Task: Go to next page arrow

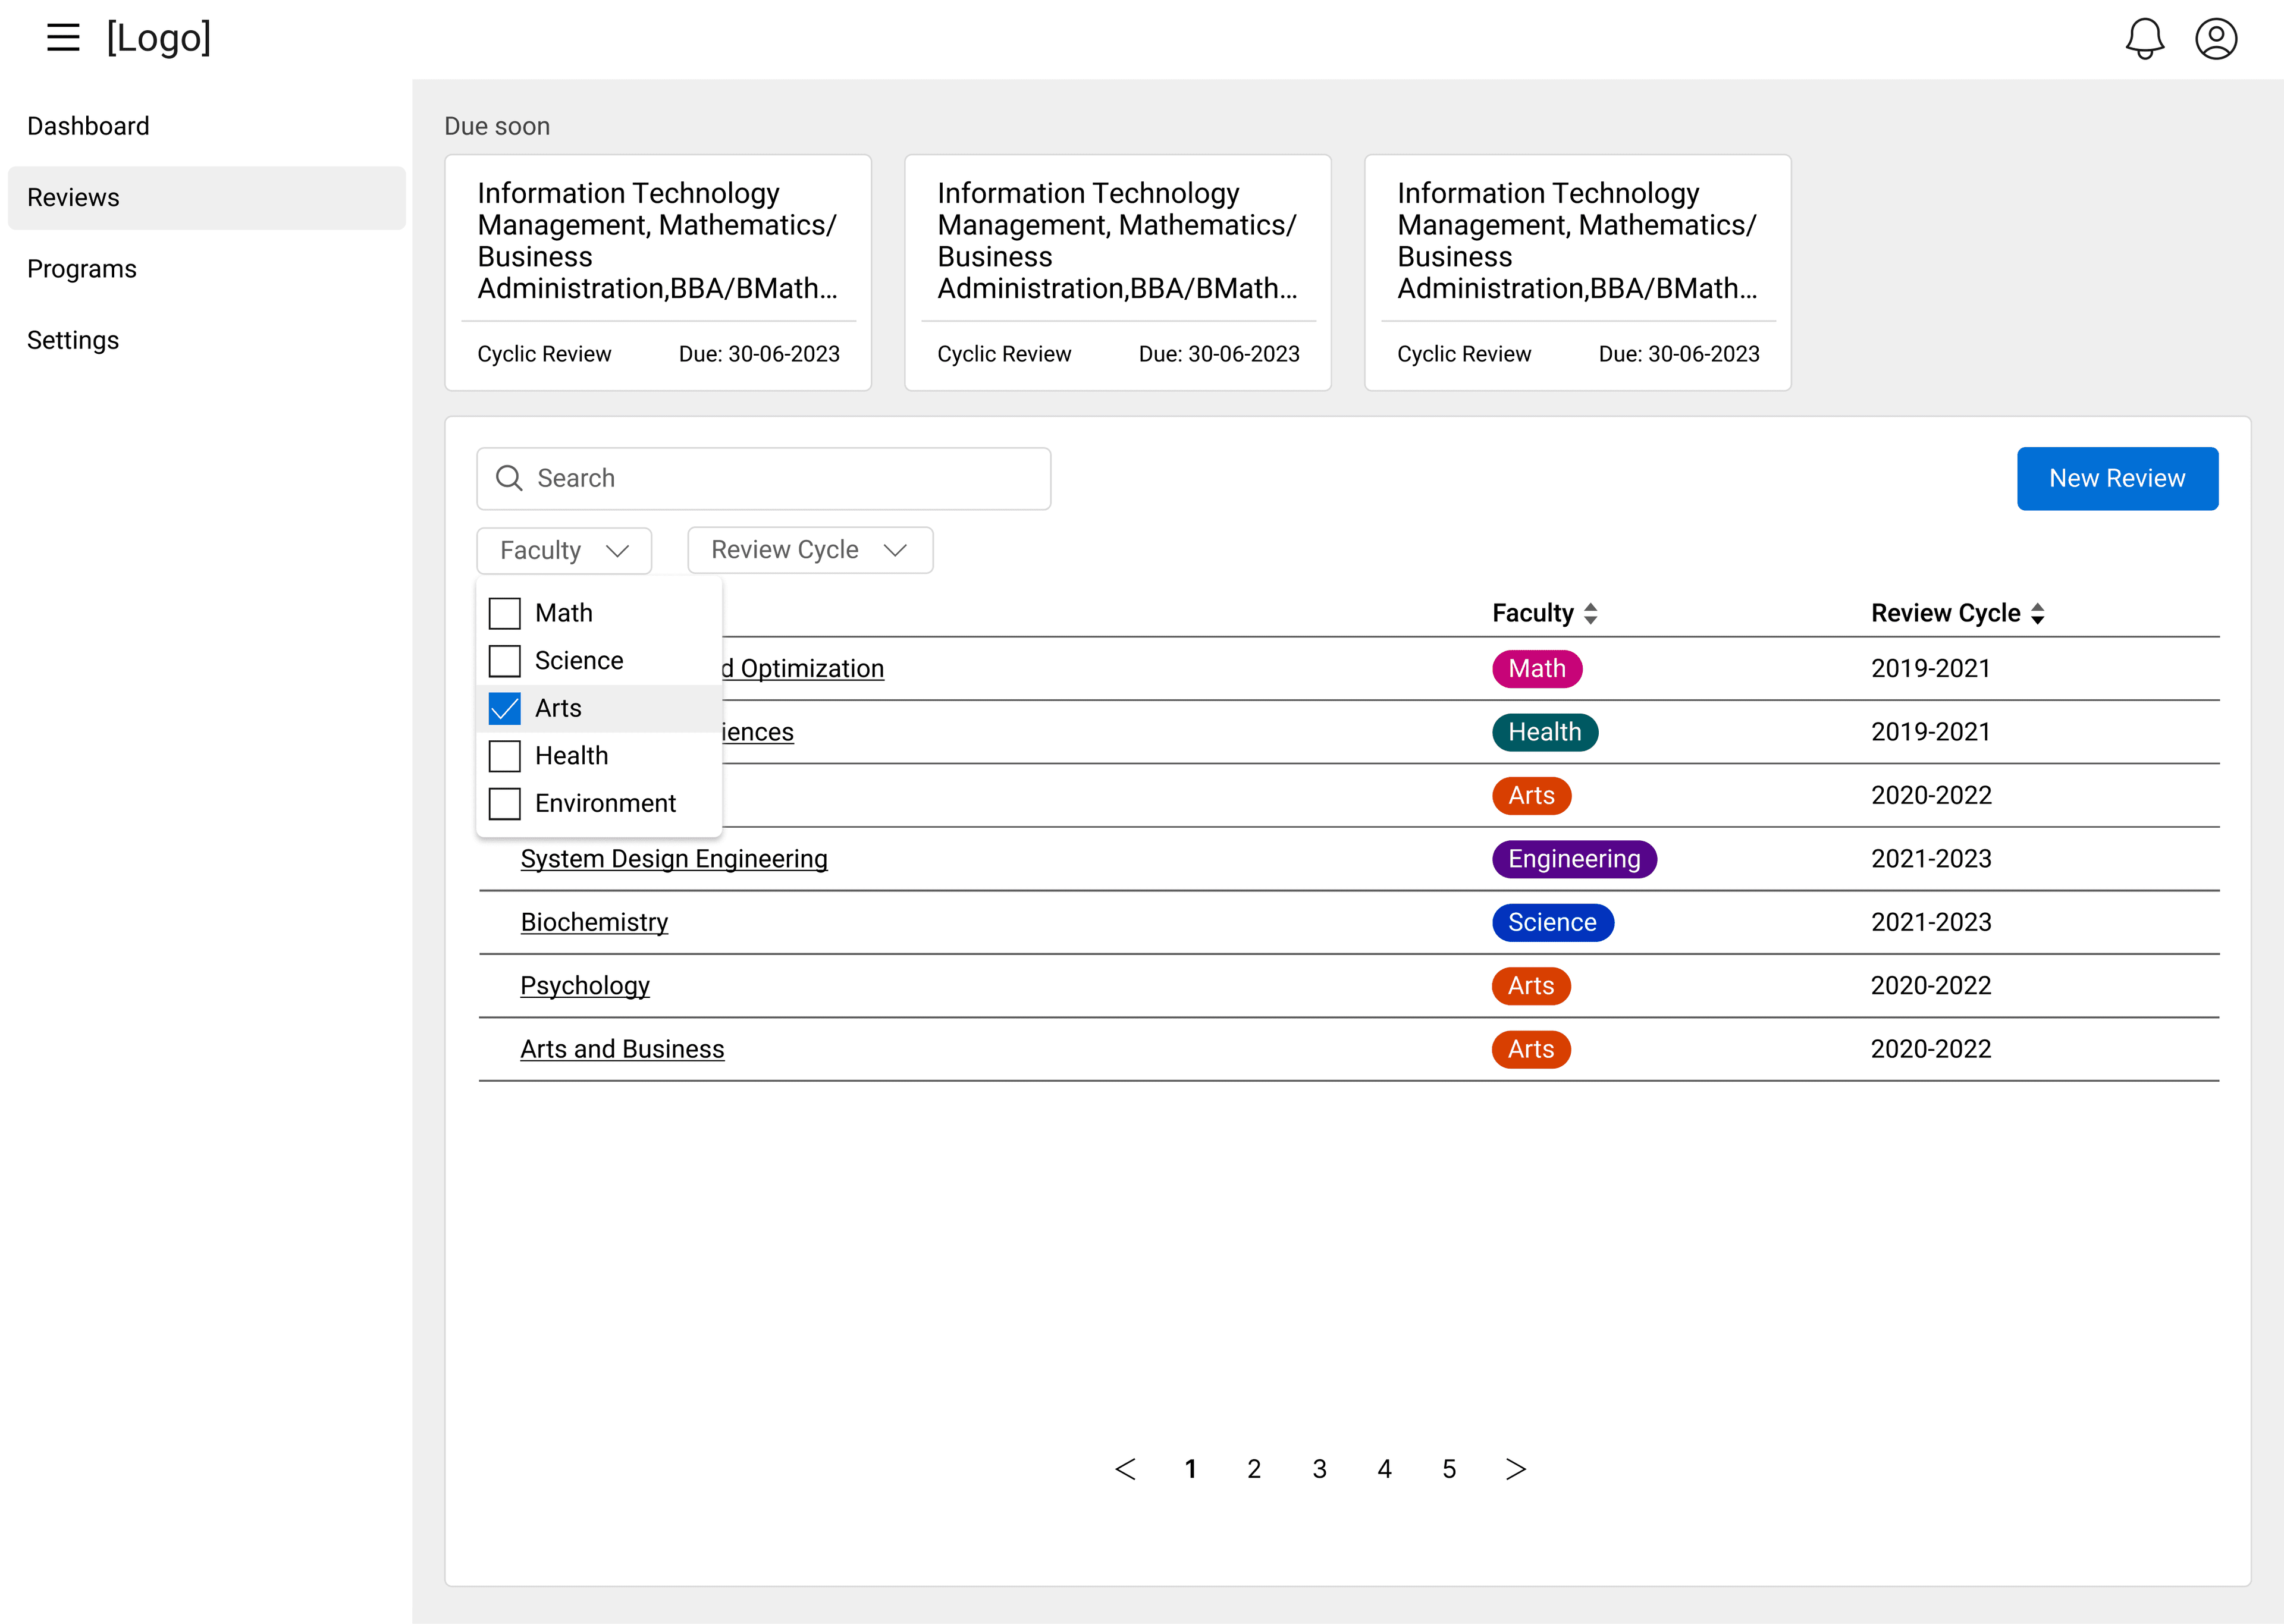Action: point(1515,1469)
